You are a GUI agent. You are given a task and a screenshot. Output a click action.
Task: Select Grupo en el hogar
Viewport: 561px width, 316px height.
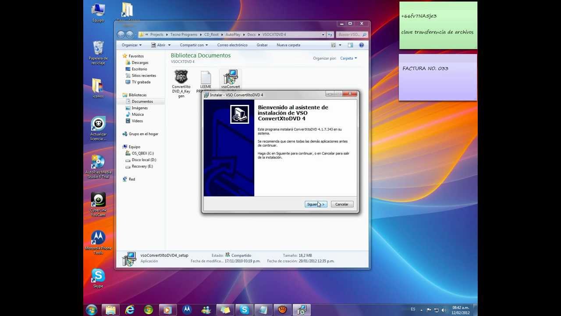click(x=143, y=134)
